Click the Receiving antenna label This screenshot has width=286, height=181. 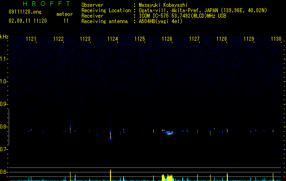point(105,21)
